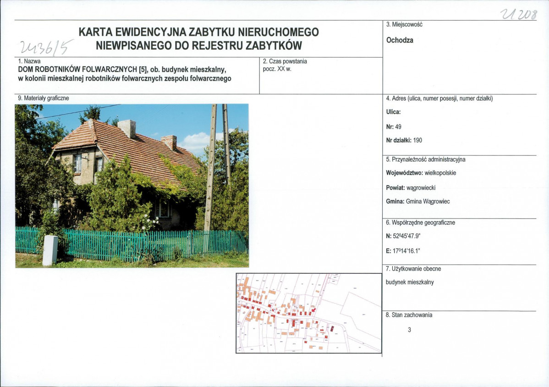Click the '5. Przynależność administracyjna' heading
549x387 pixels.
(x=425, y=159)
